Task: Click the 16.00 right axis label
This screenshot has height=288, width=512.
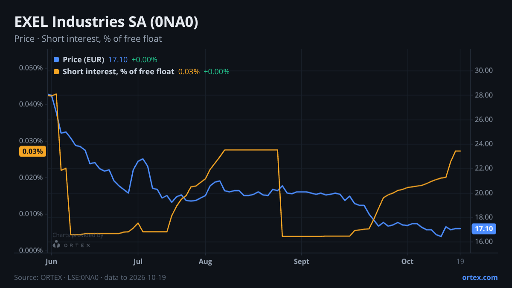Action: click(484, 241)
